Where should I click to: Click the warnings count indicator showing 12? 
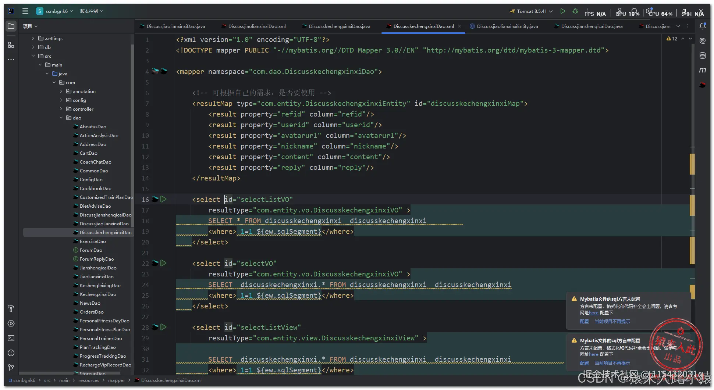click(x=672, y=39)
